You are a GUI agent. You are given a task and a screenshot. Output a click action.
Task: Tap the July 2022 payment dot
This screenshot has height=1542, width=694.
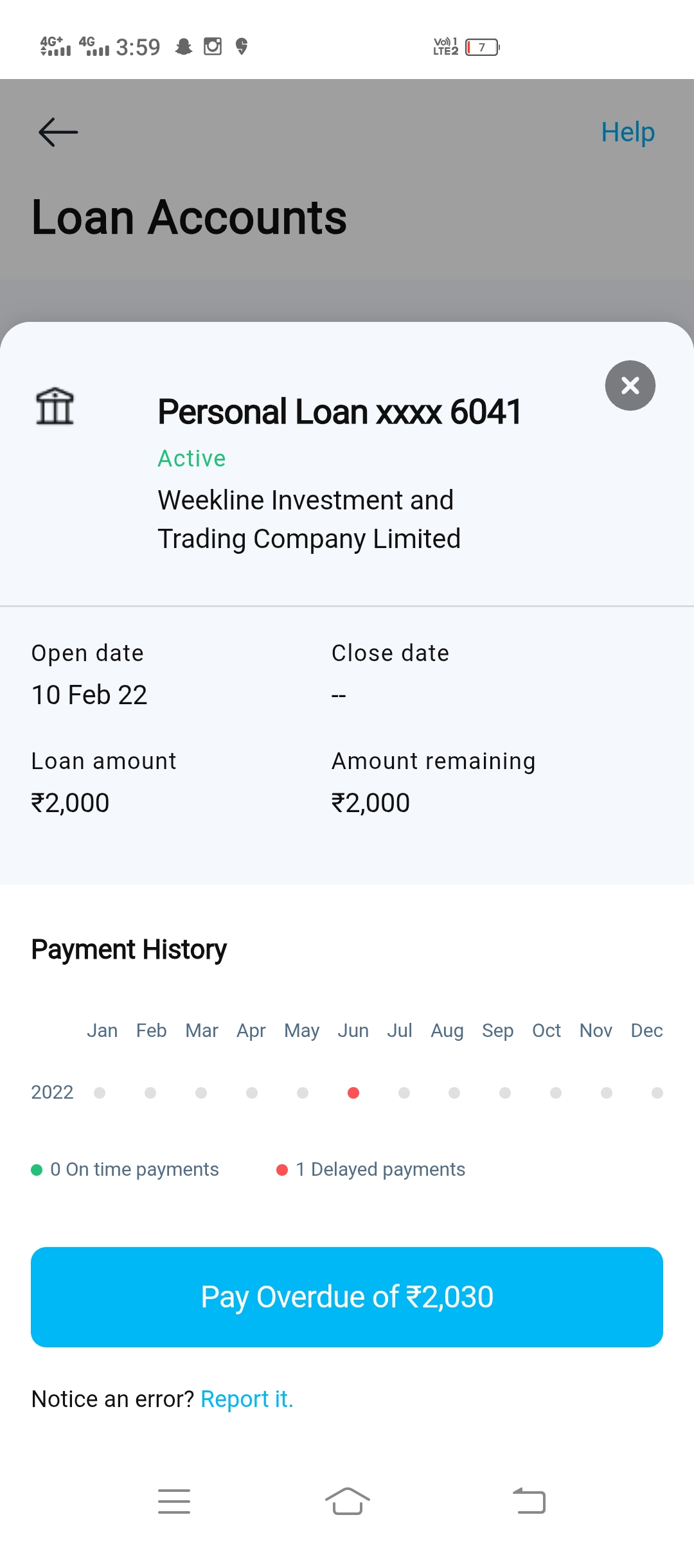tap(404, 1093)
